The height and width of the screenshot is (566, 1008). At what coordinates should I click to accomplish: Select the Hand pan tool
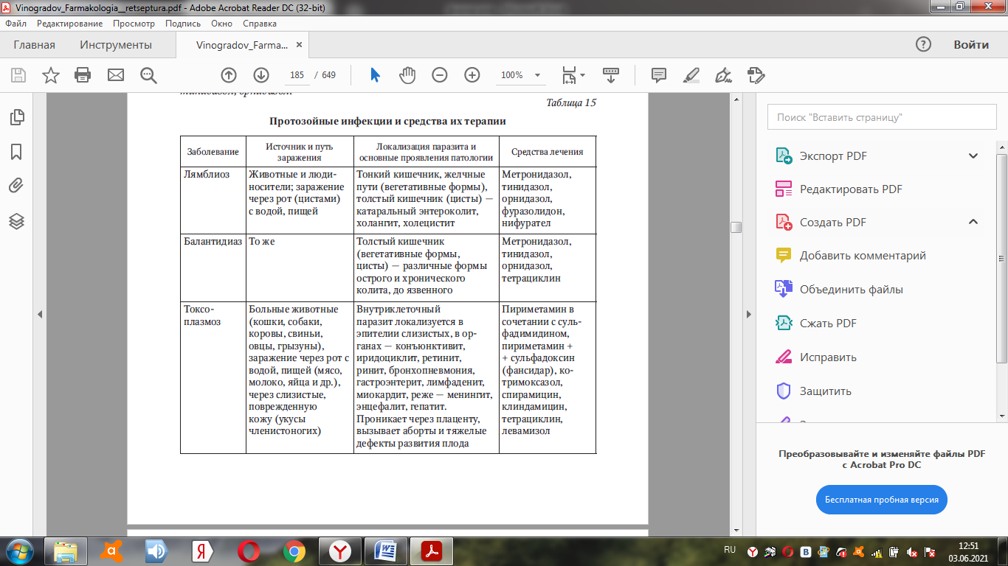(407, 75)
